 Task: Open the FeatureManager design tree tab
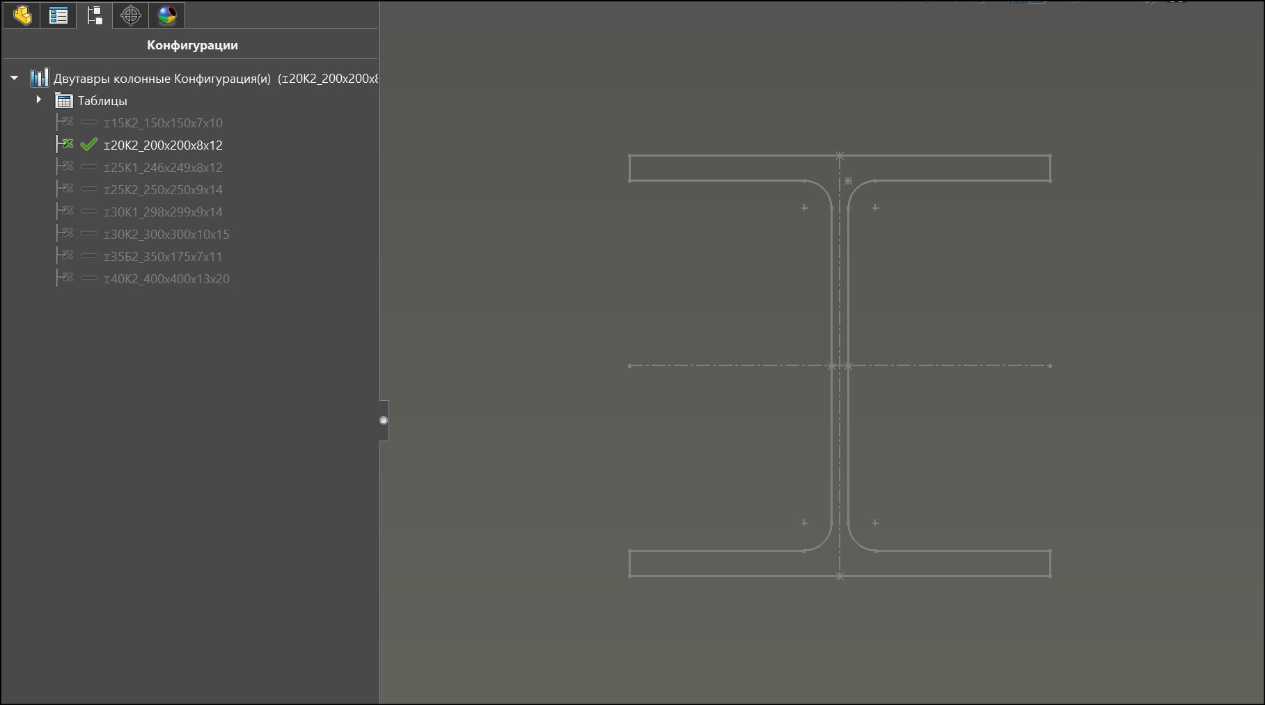click(22, 15)
